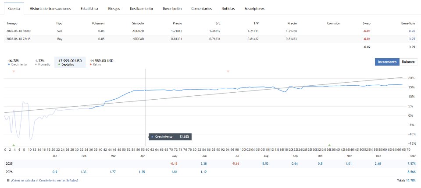The height and width of the screenshot is (188, 421).
Task: Click the pink withdrawal triangle marker near week 94
Action: pos(228,72)
